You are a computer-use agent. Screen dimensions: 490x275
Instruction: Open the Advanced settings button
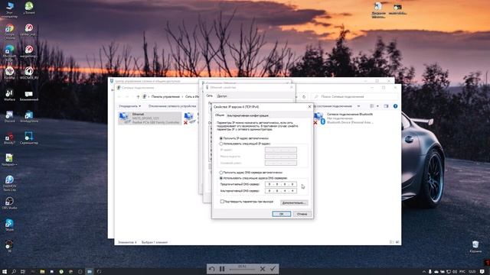coord(294,203)
